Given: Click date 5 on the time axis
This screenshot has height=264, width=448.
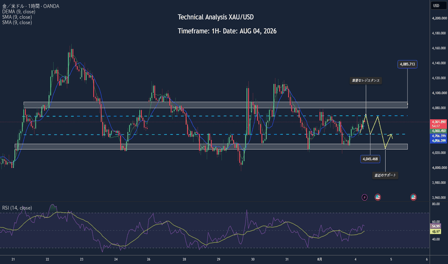Looking at the screenshot, I should click(391, 259).
